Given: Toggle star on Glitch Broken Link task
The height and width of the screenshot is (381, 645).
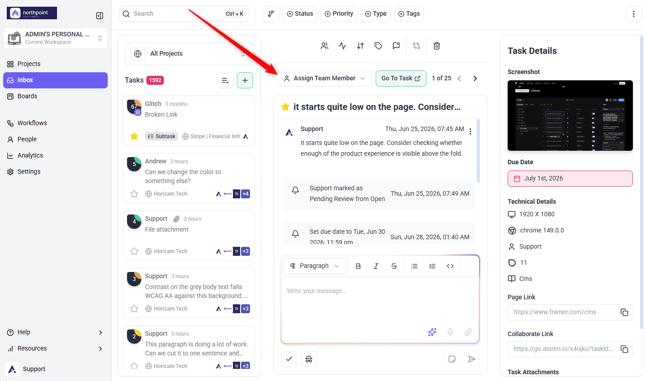Looking at the screenshot, I should point(134,136).
